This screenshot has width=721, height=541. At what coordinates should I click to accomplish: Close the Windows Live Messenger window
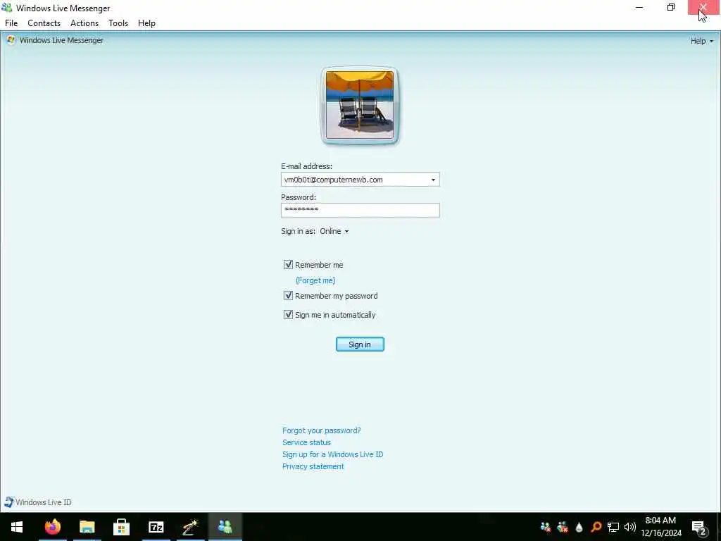703,7
